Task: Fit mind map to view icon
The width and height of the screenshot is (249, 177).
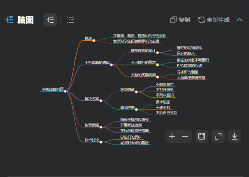Action: [202, 136]
